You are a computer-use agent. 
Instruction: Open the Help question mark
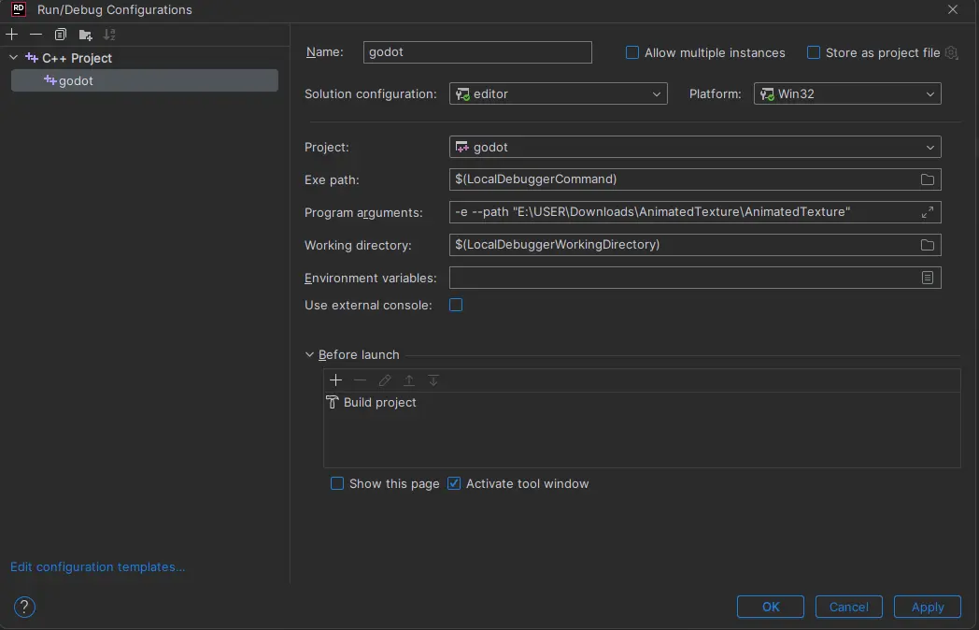click(x=23, y=607)
